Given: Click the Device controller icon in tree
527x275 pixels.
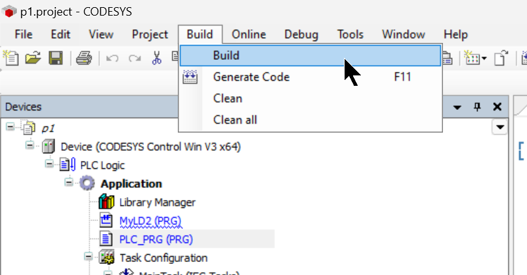Looking at the screenshot, I should (x=48, y=146).
